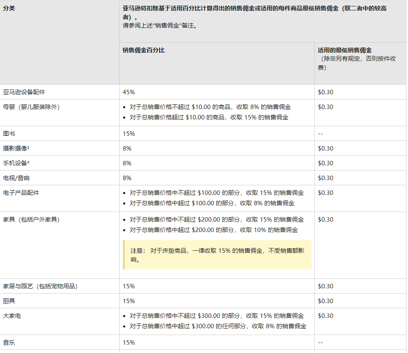Click the $0.30 fee in 电视/音响 row
408x353 pixels.
[326, 178]
